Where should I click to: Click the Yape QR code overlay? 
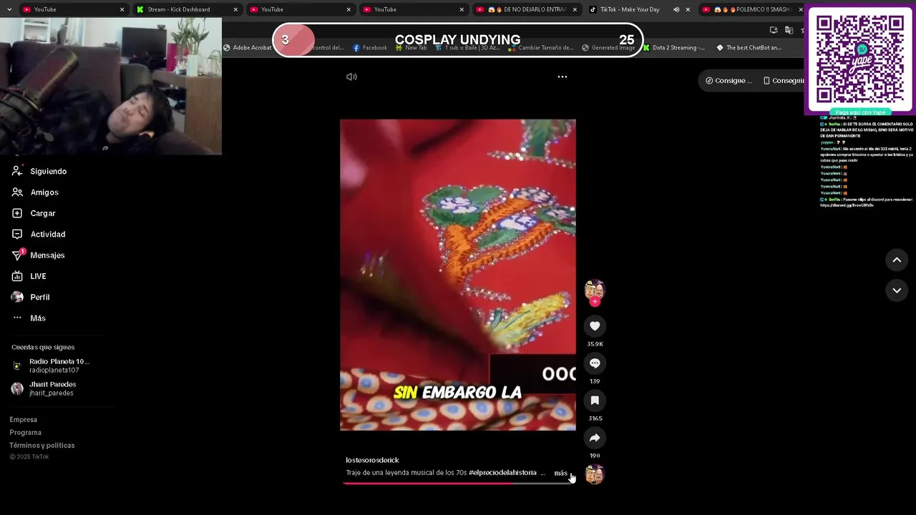pos(860,59)
